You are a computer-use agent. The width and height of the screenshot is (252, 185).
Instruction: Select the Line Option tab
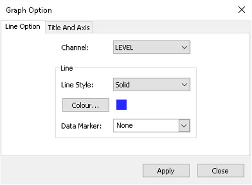click(23, 27)
